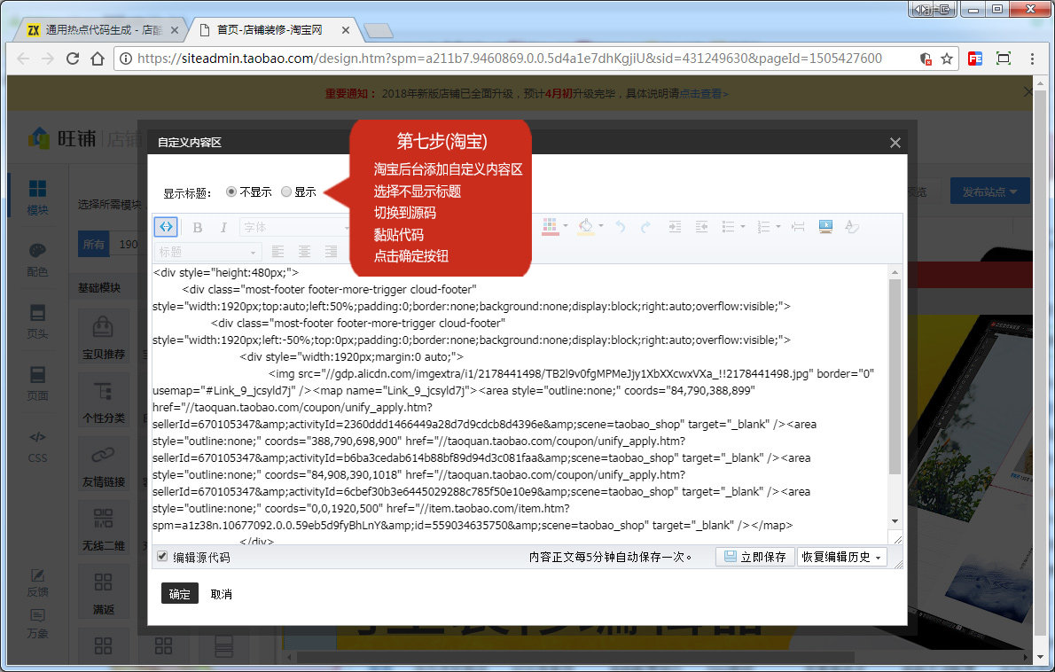1055x672 pixels.
Task: Confirm with the 确定 button
Action: click(180, 593)
